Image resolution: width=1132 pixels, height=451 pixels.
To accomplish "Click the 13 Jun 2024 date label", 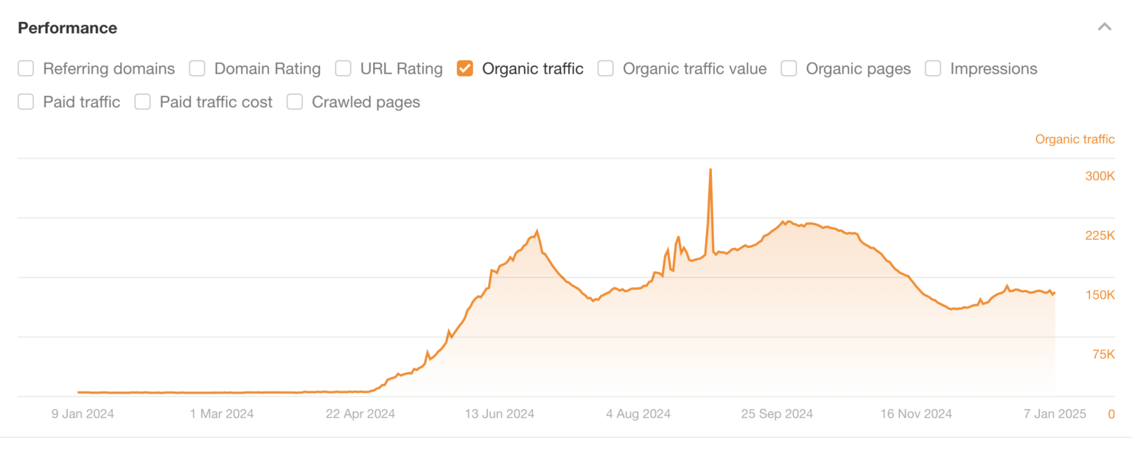I will click(x=500, y=414).
